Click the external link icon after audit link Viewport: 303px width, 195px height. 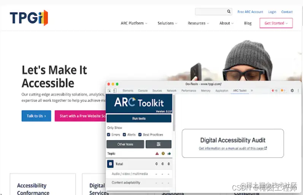(265, 148)
